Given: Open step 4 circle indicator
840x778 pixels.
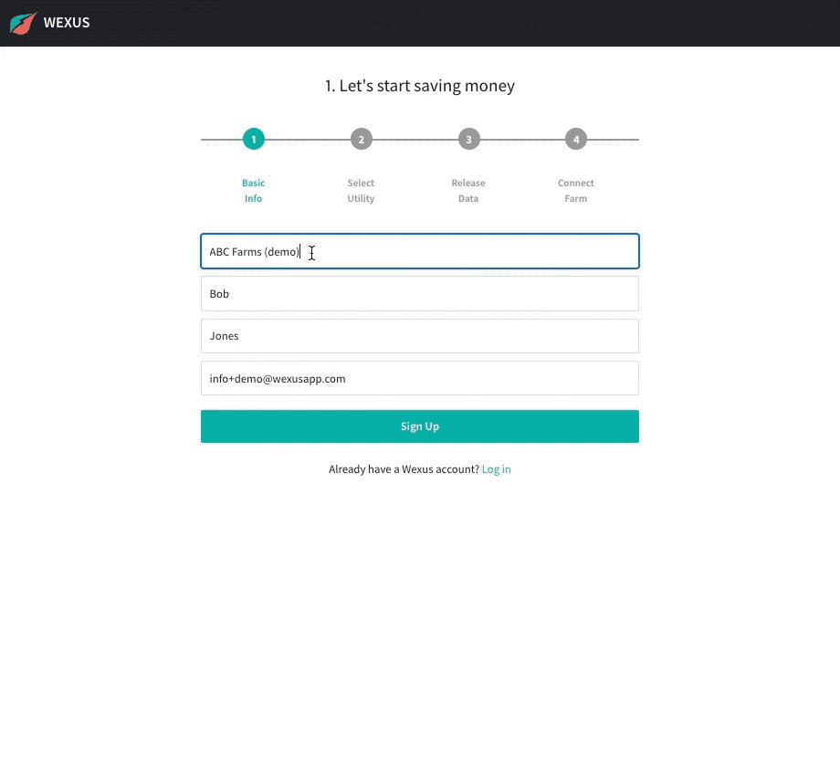Looking at the screenshot, I should pos(575,140).
